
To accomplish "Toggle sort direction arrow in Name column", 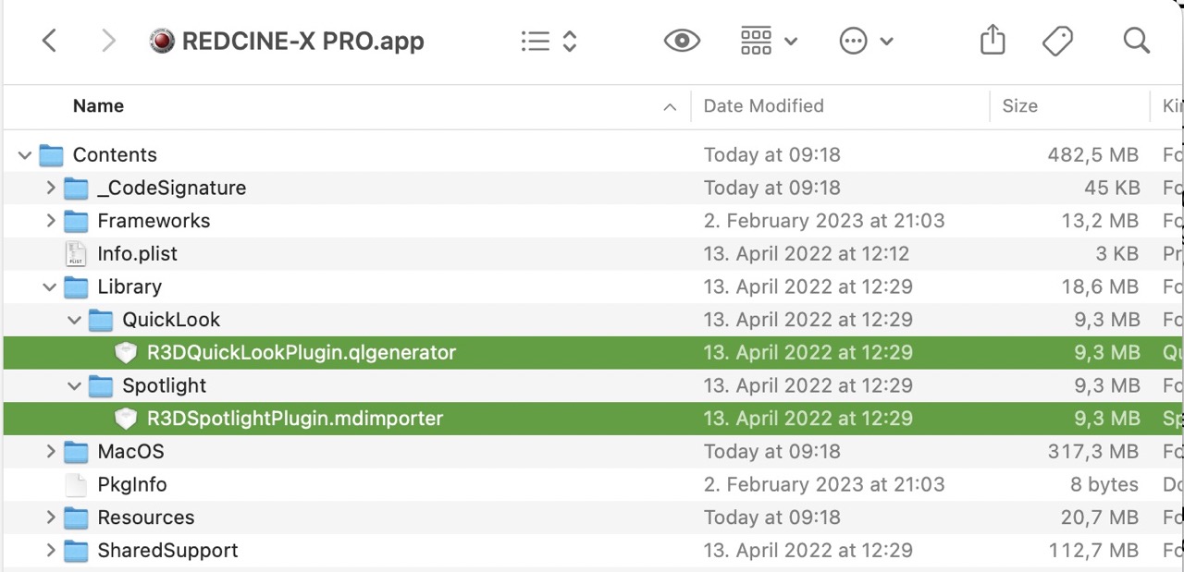I will [x=670, y=107].
